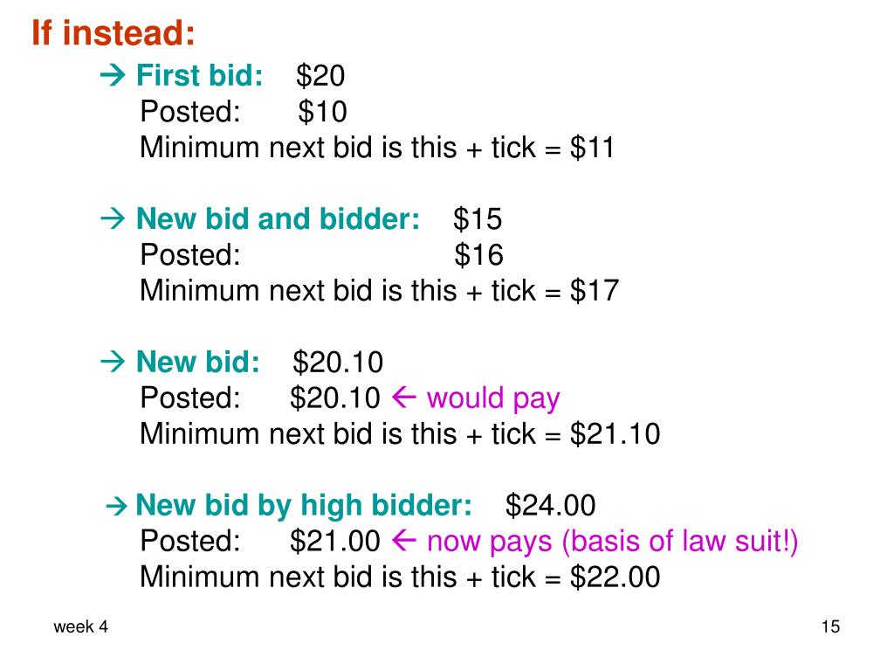Screen dimensions: 894x671
Task: Click the slide number 15
Action: click(830, 626)
